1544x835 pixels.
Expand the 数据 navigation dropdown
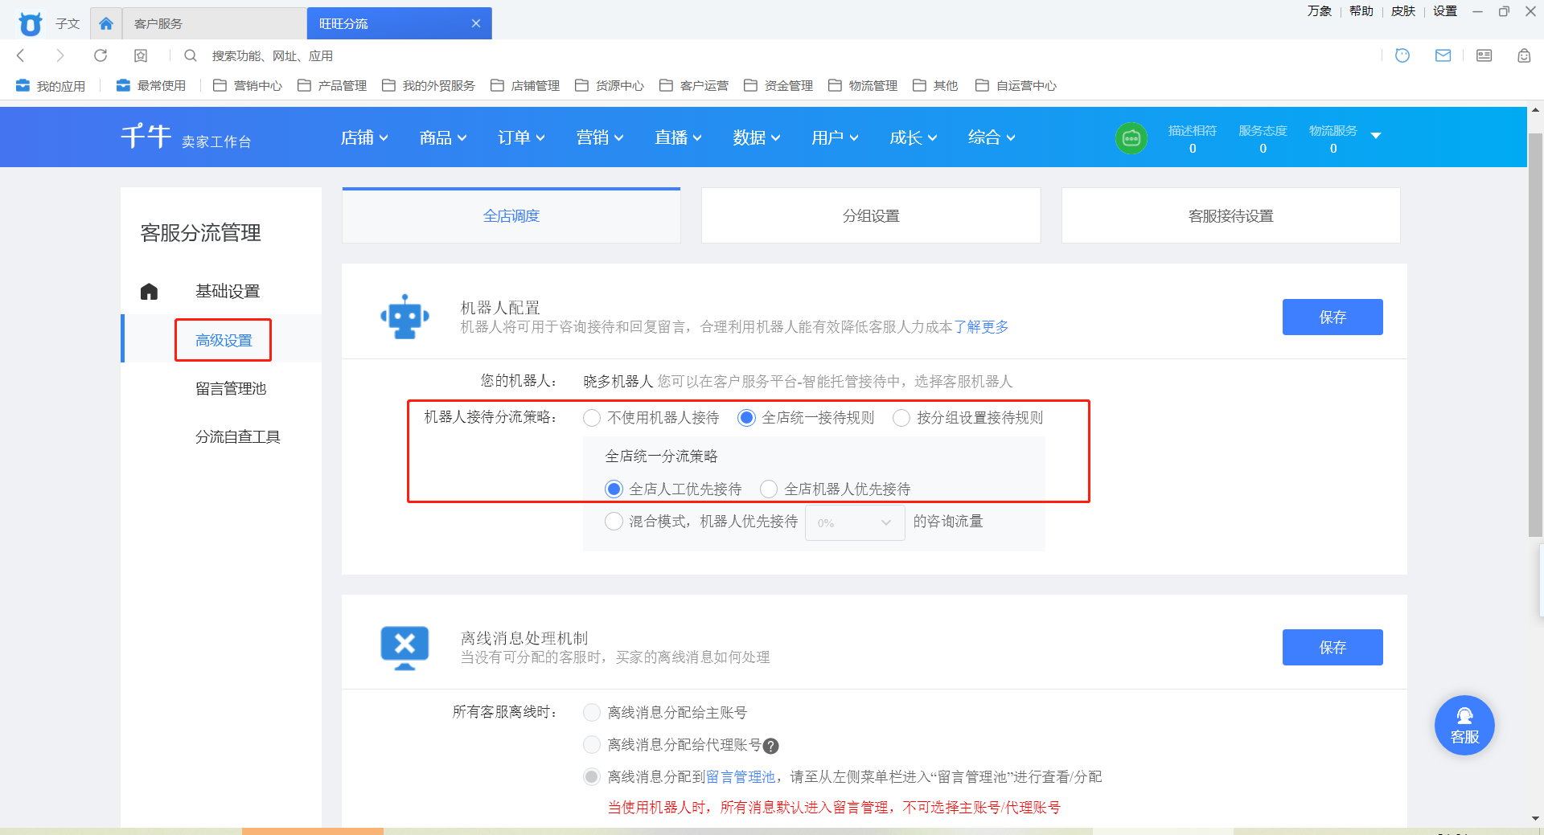pyautogui.click(x=757, y=137)
